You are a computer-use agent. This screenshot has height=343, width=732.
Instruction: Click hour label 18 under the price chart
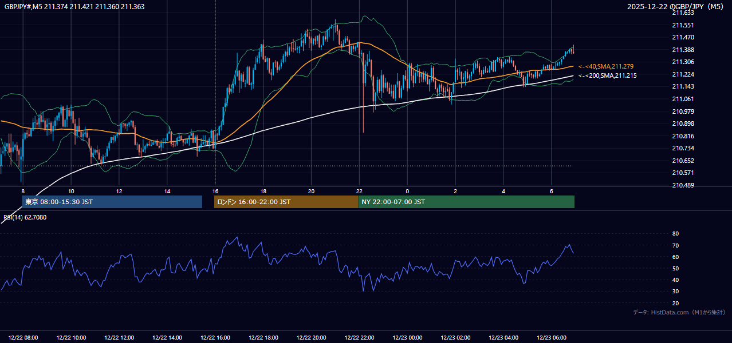(263, 191)
